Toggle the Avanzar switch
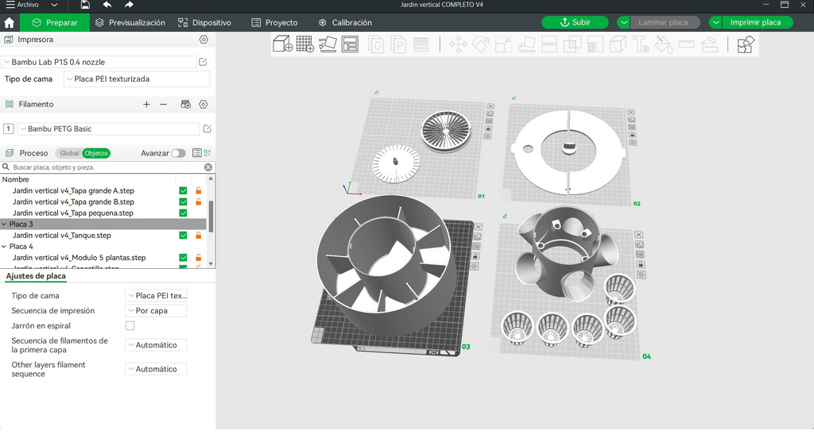Screen dimensions: 814x434 pos(178,153)
